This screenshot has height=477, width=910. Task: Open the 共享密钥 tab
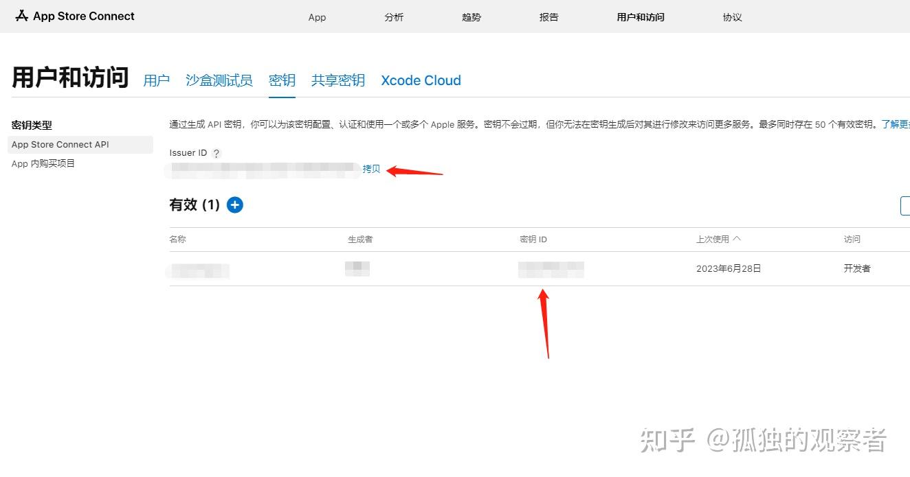[x=337, y=80]
